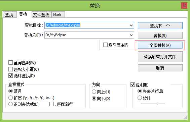Open the 文件查找 tab
The height and width of the screenshot is (122, 190).
[x=41, y=15]
